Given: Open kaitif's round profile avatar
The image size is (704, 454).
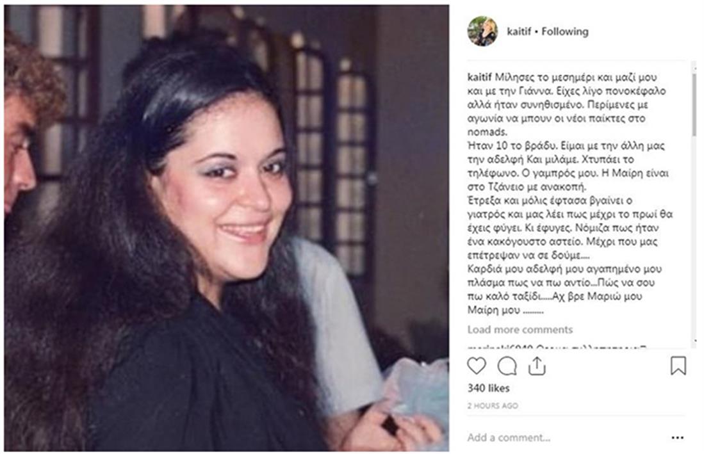Looking at the screenshot, I should pyautogui.click(x=482, y=31).
